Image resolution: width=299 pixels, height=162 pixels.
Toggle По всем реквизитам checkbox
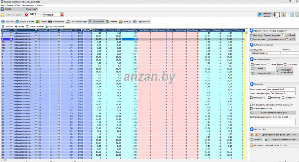tap(252, 108)
